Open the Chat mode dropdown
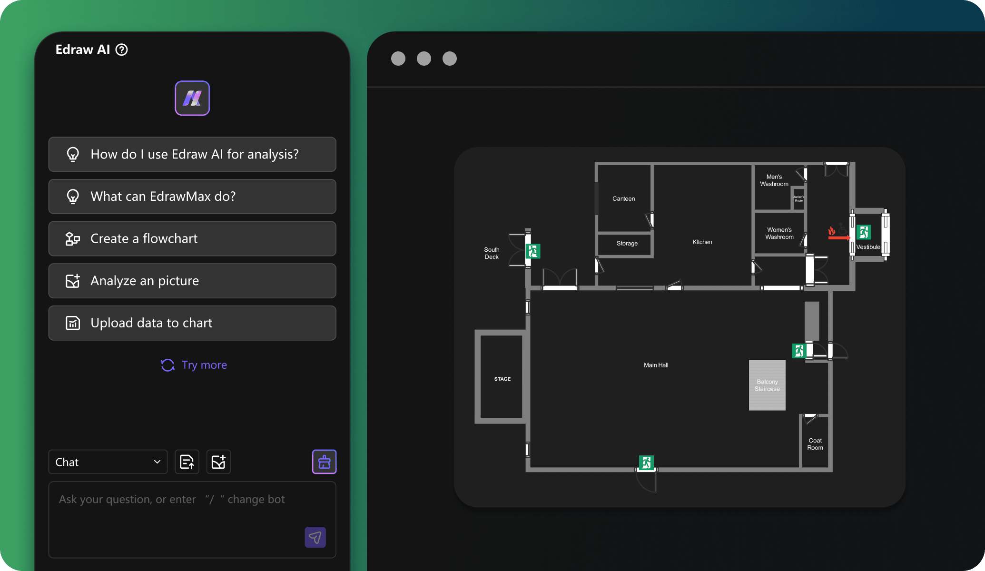 (x=107, y=462)
